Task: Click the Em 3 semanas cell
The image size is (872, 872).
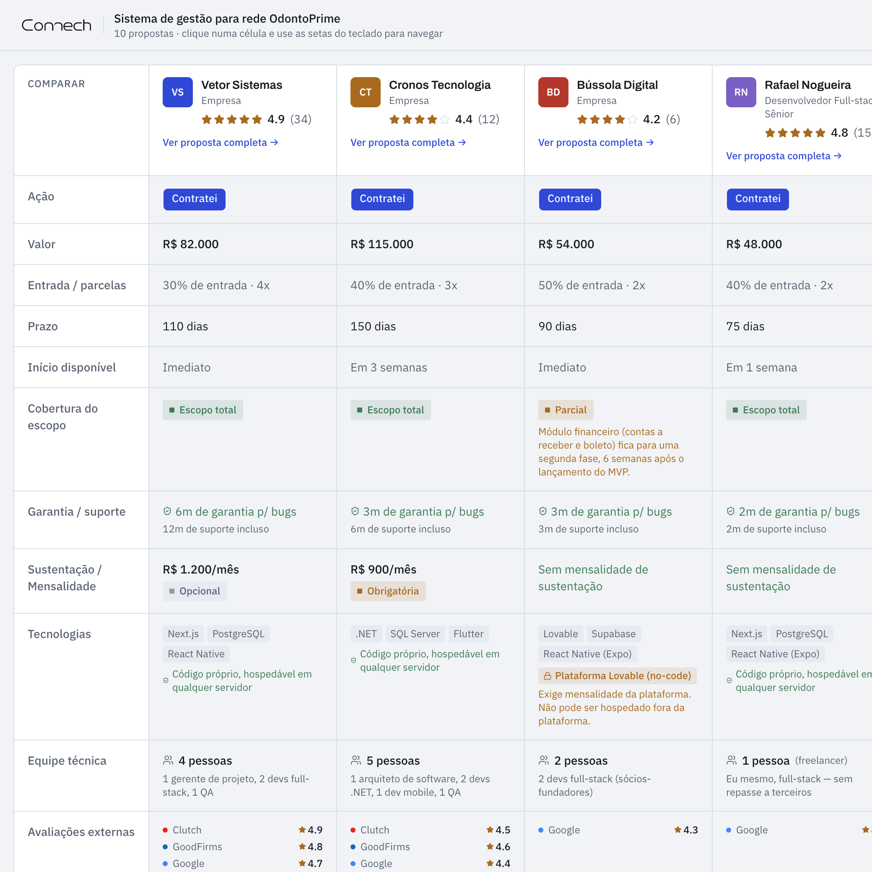Action: 430,367
